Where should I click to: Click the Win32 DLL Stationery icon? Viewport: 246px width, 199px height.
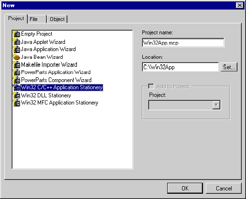click(x=16, y=95)
